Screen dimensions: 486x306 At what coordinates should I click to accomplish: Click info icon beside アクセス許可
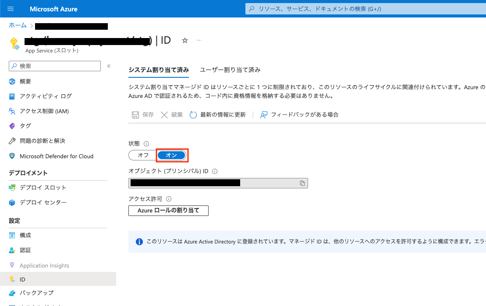click(x=169, y=199)
